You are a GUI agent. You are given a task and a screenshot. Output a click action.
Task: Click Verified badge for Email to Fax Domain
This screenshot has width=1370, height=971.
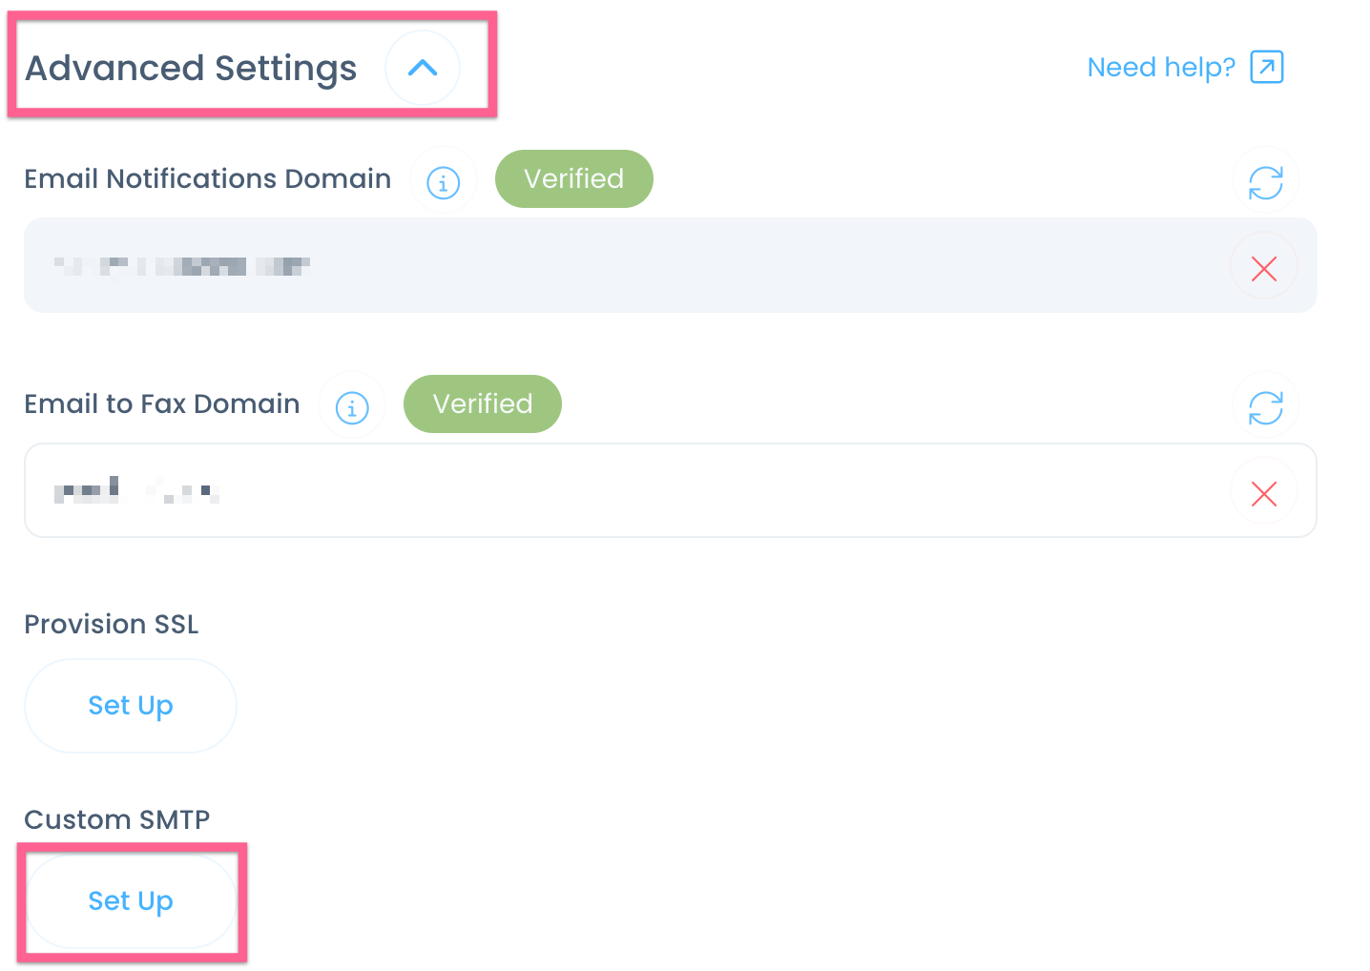tap(483, 403)
